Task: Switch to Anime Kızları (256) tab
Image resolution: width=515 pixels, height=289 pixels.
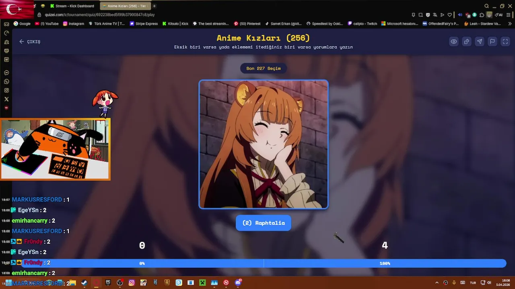Action: pos(125,6)
